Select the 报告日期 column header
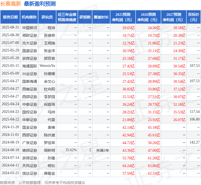201x185 pixels. 10,17
